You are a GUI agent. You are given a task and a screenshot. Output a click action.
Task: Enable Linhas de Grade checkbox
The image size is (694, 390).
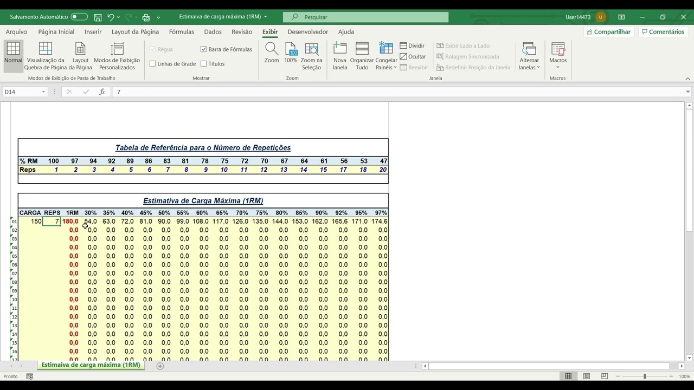tap(153, 64)
